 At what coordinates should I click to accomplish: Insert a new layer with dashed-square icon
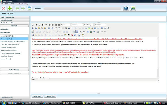pos(33,35)
